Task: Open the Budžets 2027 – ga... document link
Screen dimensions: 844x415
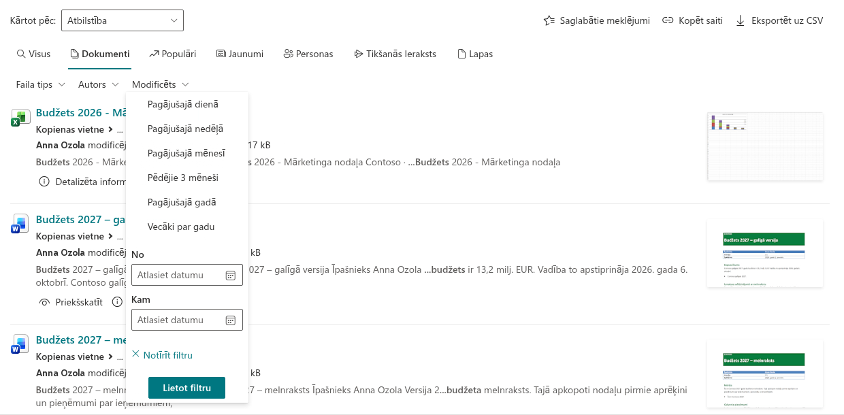Action: coord(81,220)
